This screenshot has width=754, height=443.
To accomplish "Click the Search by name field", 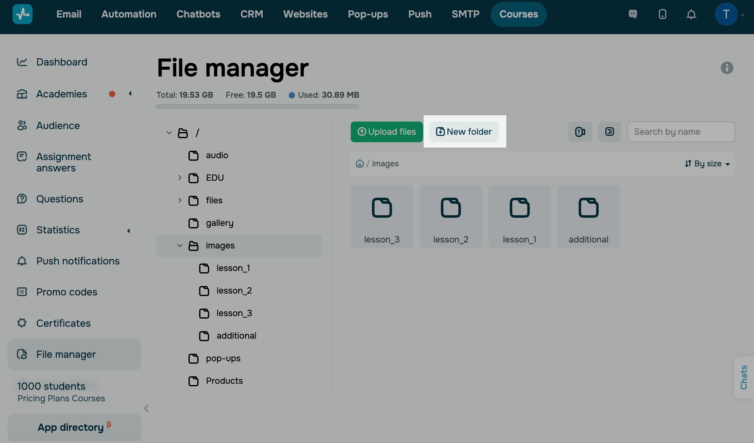I will pos(681,132).
